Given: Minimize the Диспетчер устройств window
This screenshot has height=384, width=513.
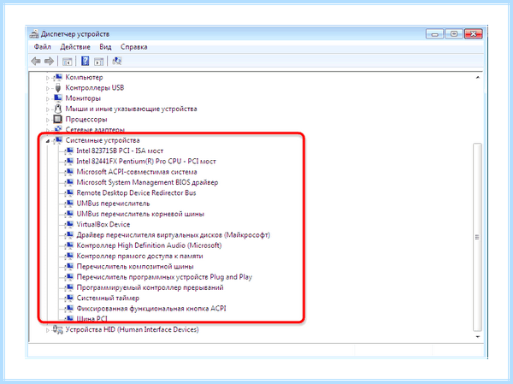Looking at the screenshot, I should click(434, 33).
